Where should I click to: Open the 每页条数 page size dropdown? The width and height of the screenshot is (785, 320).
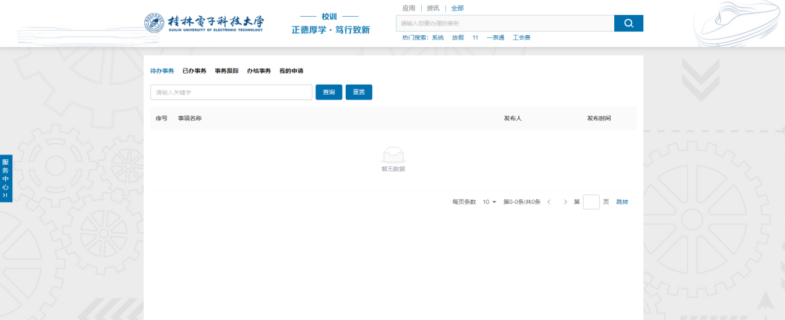click(x=489, y=202)
